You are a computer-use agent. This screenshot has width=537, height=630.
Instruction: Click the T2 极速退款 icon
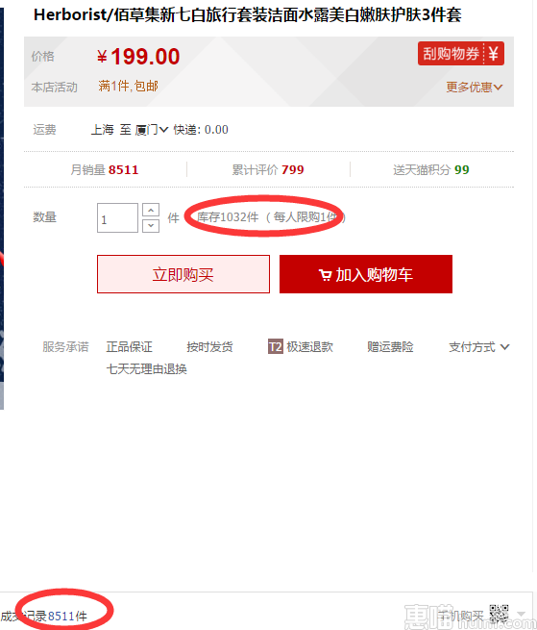pyautogui.click(x=276, y=346)
